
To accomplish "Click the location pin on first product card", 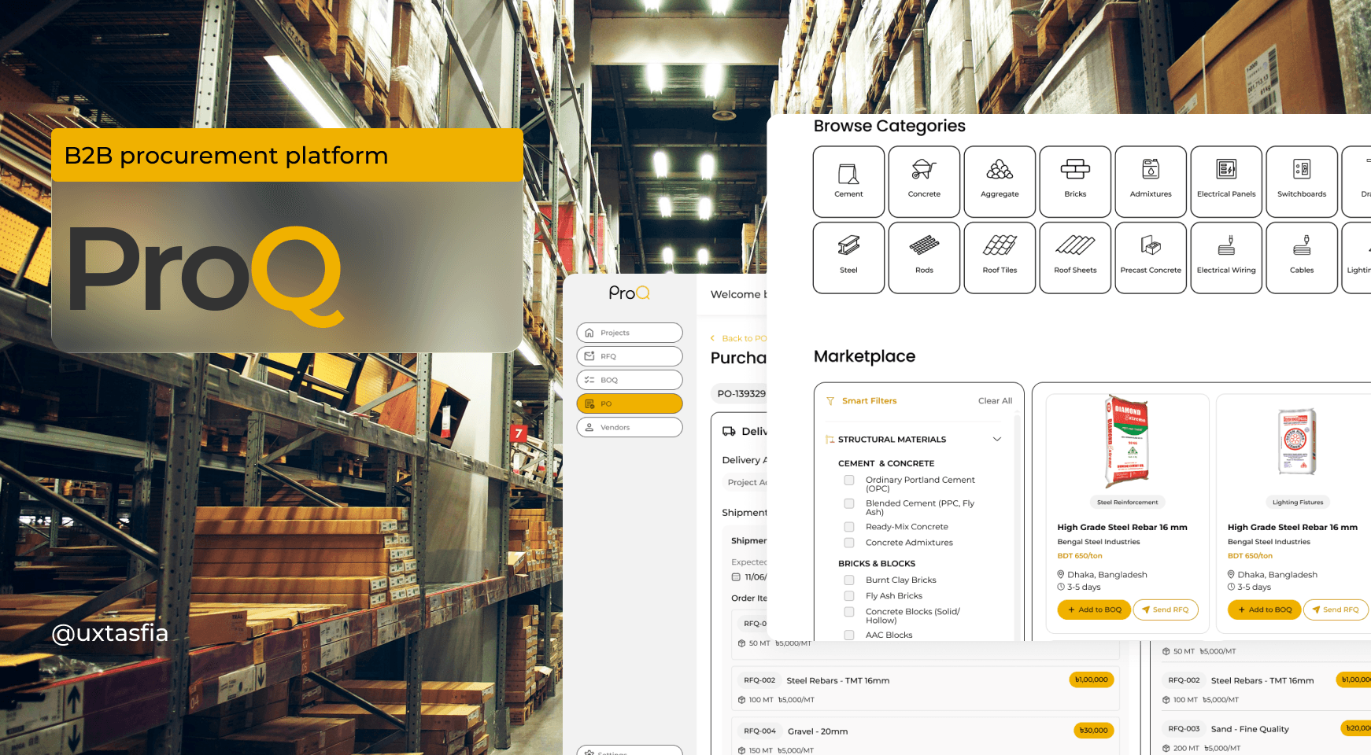I will point(1061,574).
